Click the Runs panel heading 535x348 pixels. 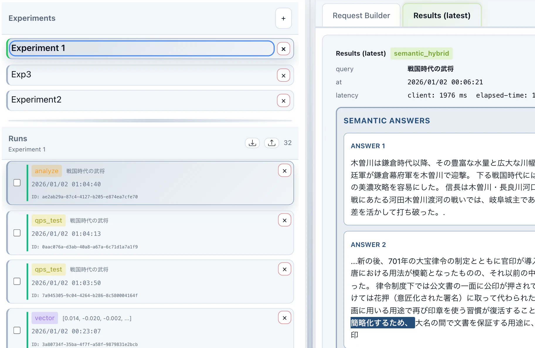(x=18, y=139)
